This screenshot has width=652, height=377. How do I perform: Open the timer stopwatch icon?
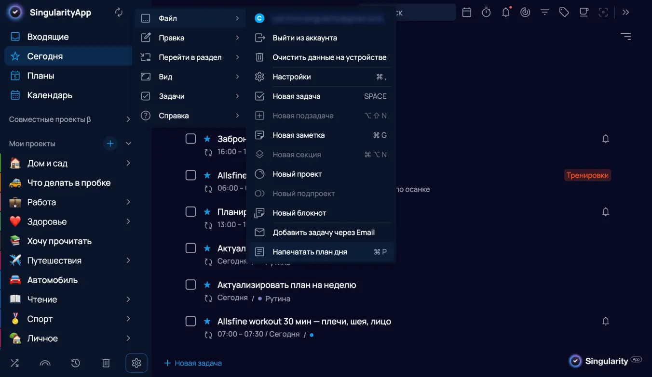(x=486, y=13)
